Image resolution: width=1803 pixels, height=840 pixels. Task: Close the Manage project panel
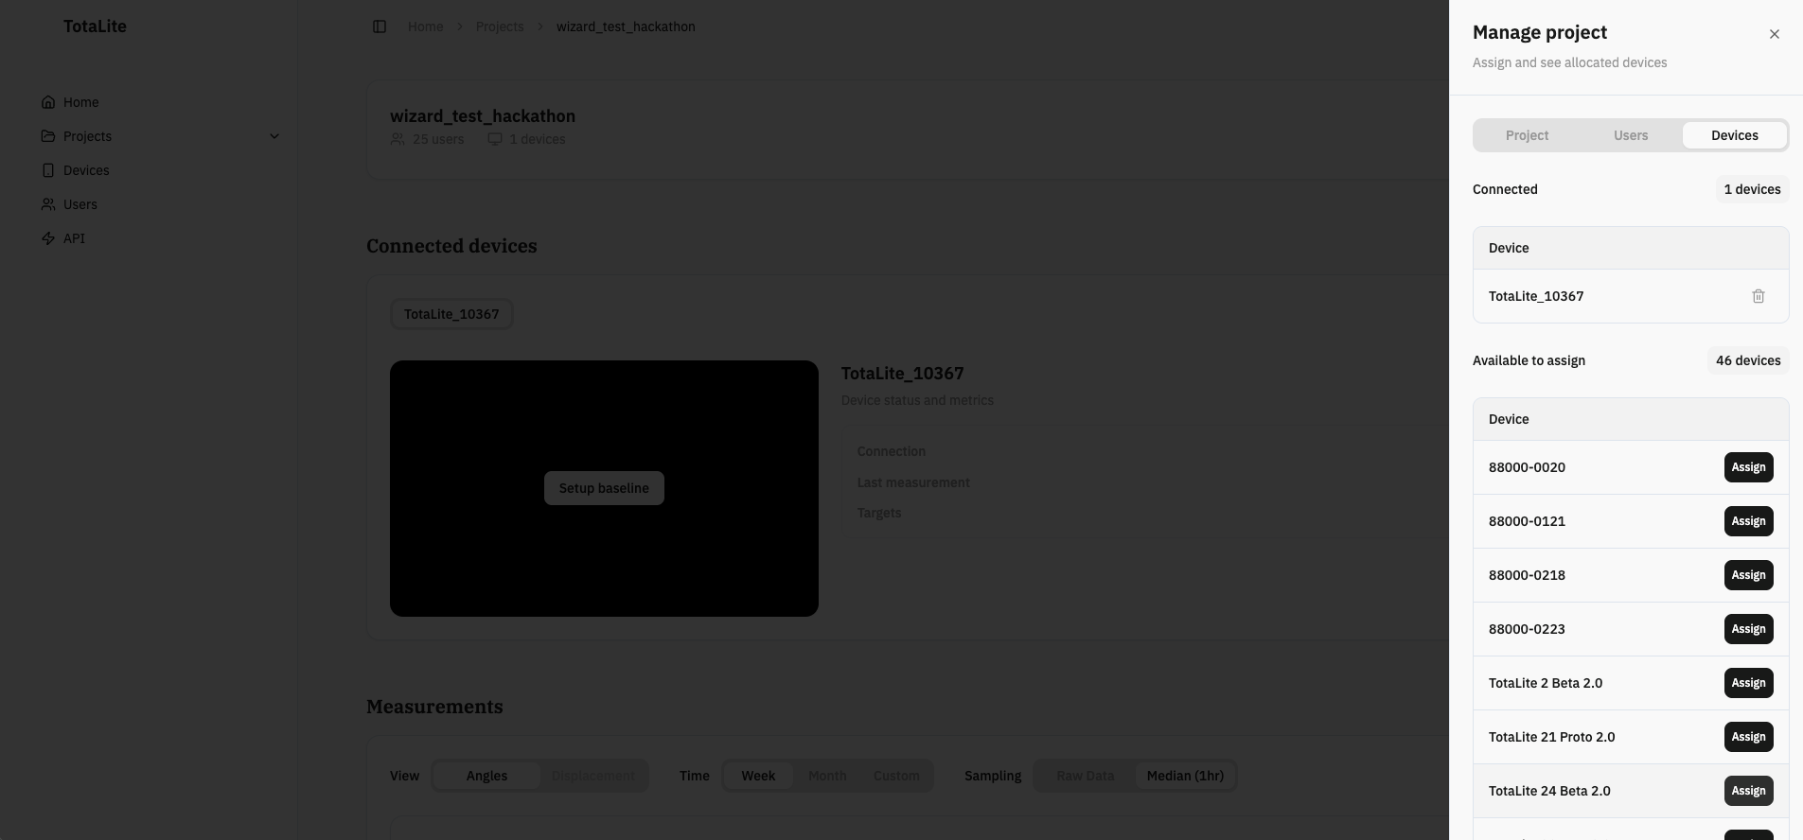[x=1775, y=34]
